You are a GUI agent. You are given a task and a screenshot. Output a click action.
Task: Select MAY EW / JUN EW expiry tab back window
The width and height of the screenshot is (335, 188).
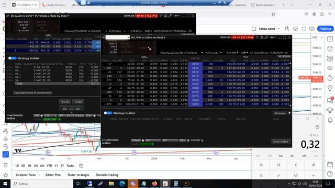[x=24, y=26]
